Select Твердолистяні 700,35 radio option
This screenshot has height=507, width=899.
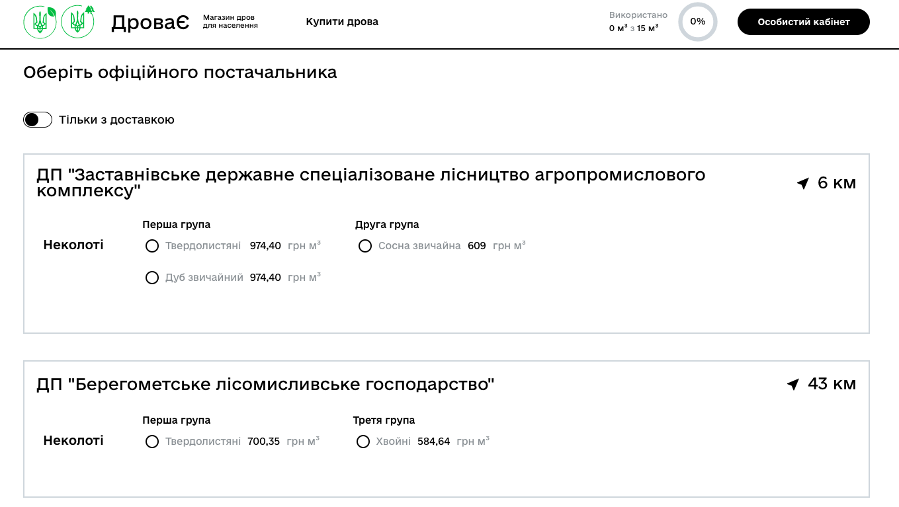click(152, 442)
